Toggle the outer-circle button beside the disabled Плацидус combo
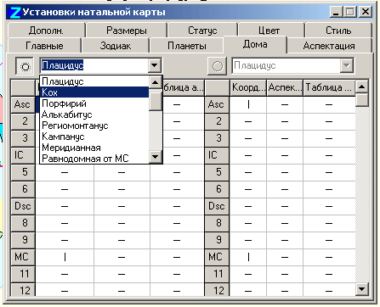The image size is (380, 307). pos(217,66)
